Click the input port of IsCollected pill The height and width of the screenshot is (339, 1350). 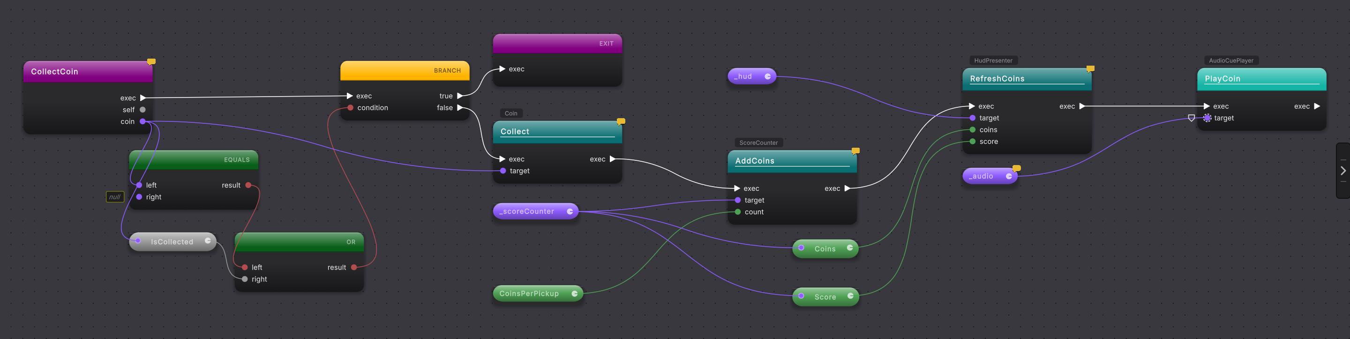point(138,241)
